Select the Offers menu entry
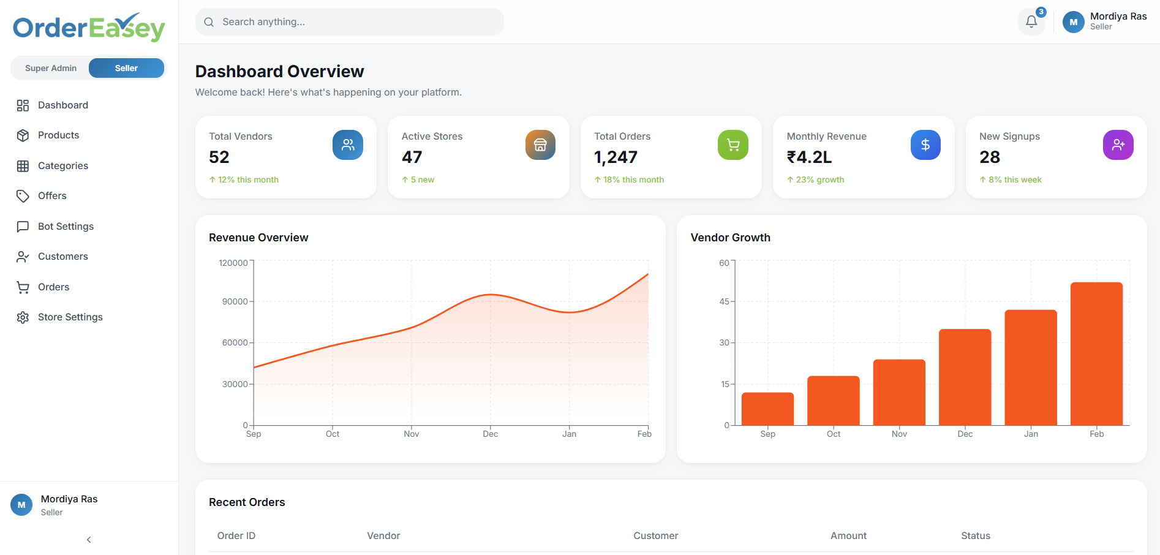The width and height of the screenshot is (1160, 555). (x=53, y=195)
